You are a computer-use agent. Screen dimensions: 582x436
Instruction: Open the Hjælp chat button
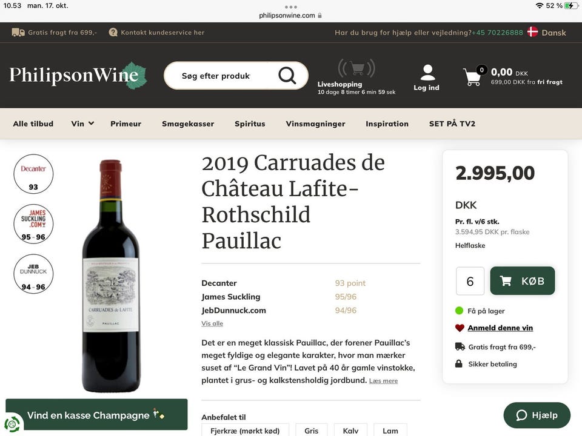[537, 415]
